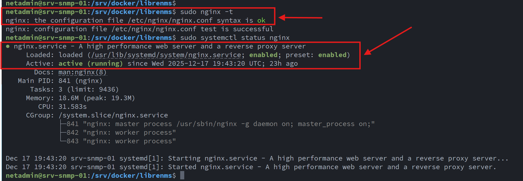Click the green status dot beside nginx.service

click(x=8, y=46)
